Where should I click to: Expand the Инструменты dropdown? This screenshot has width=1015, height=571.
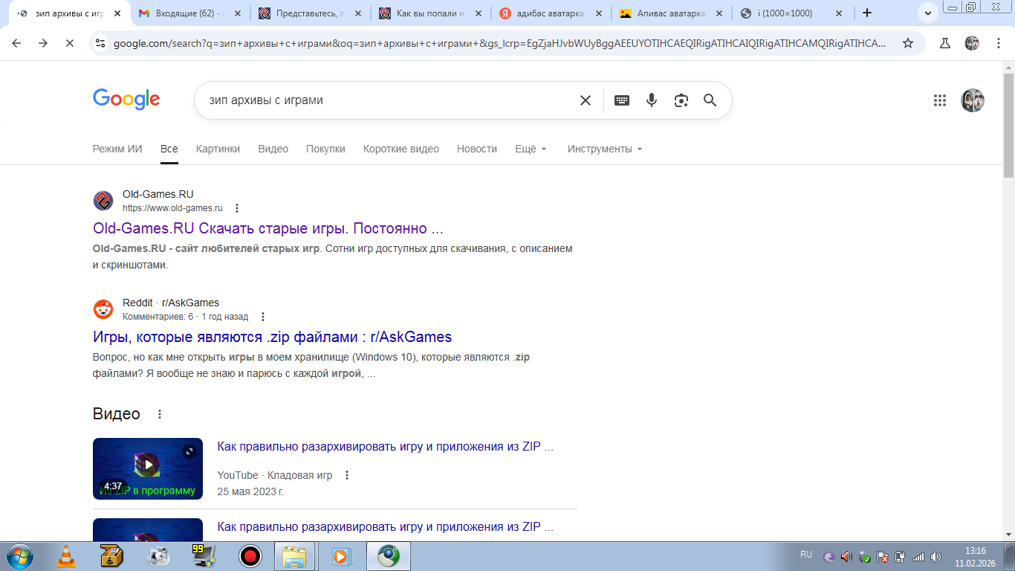[x=605, y=149]
